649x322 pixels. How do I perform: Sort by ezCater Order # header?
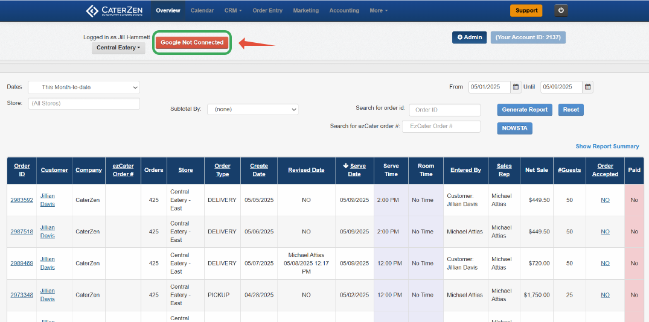click(123, 170)
